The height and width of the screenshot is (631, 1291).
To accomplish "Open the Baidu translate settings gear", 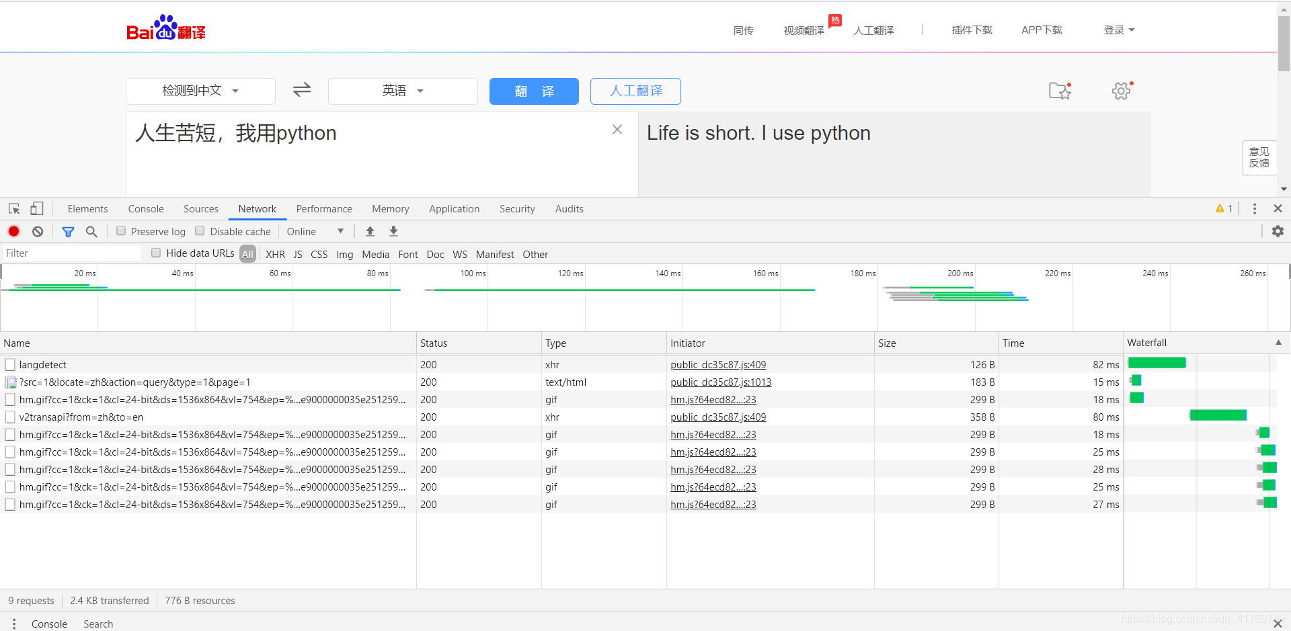I will (x=1122, y=91).
